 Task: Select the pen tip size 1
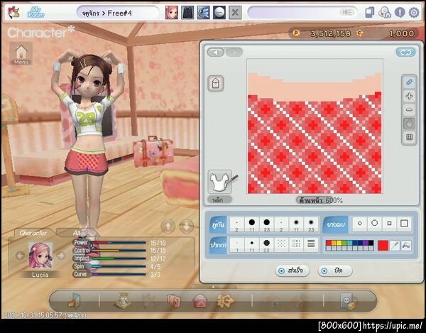pyautogui.click(x=237, y=245)
